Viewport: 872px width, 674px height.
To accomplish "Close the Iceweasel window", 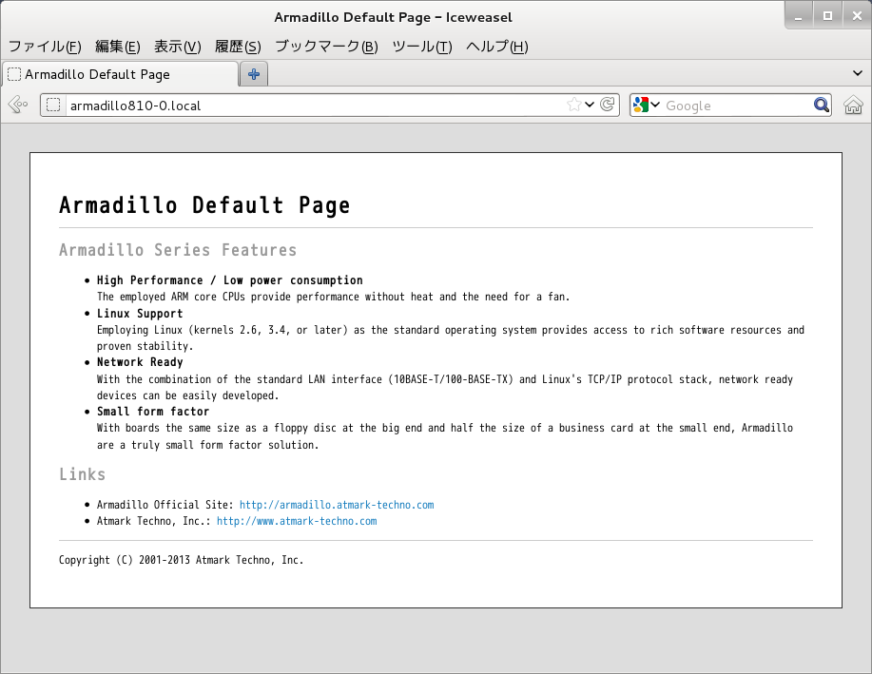I will click(x=857, y=16).
